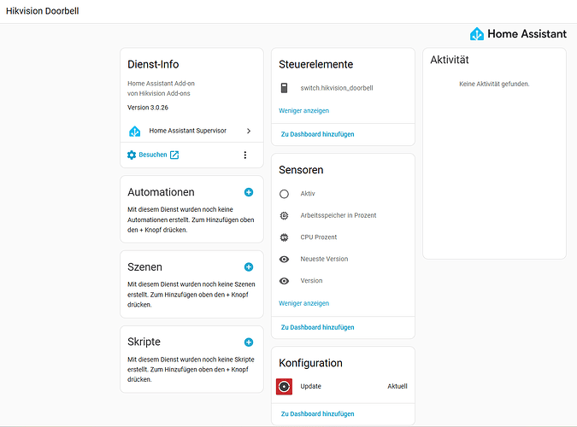Add Sensoren to dashboard

click(318, 327)
